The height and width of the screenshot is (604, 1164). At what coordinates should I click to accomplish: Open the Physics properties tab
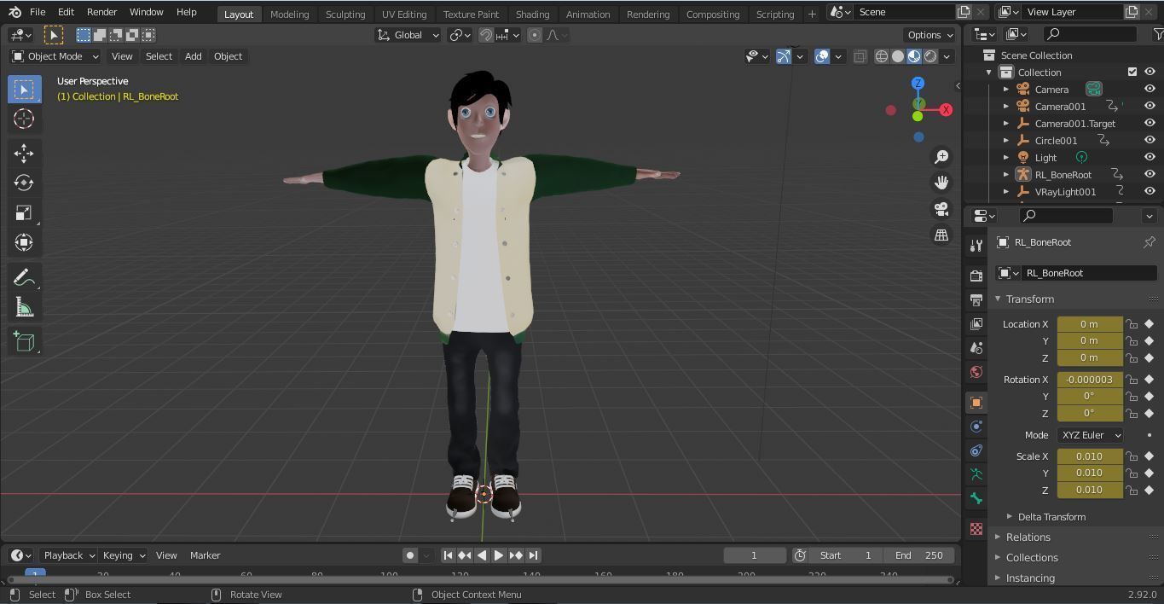(x=976, y=426)
